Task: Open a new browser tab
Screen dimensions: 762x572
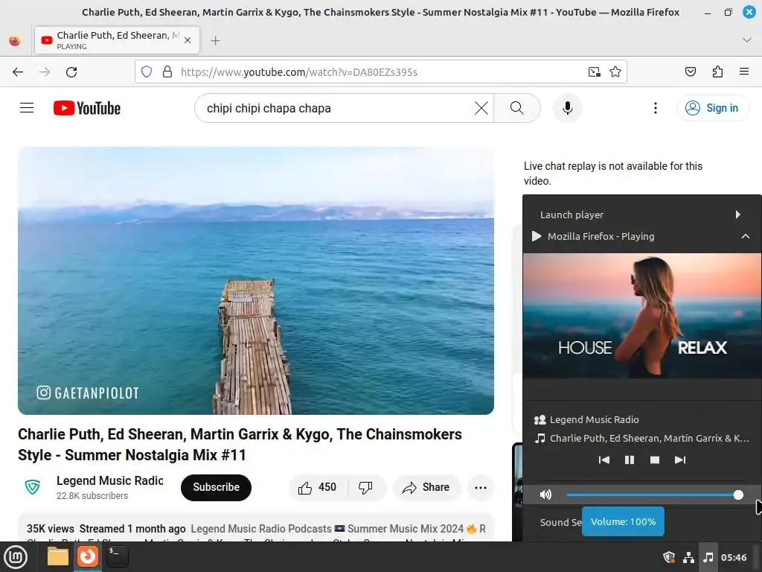Action: (x=216, y=41)
